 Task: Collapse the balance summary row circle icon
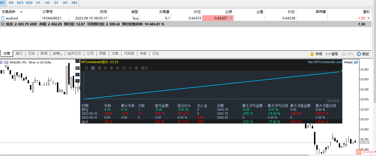[x=3, y=24]
